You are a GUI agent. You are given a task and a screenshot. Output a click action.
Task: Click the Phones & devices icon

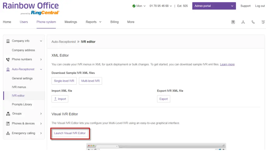point(8,123)
